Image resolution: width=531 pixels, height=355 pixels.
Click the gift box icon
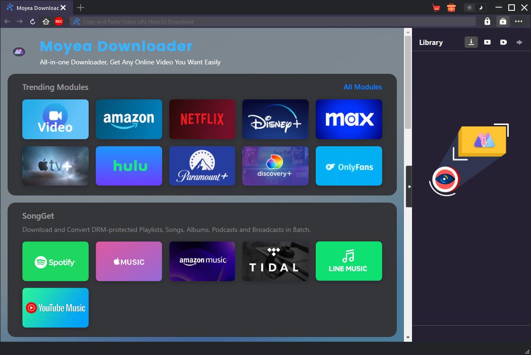point(451,8)
